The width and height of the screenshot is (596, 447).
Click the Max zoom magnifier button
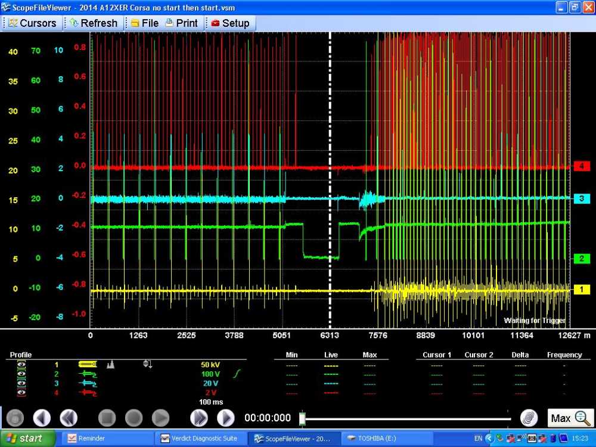[570, 418]
